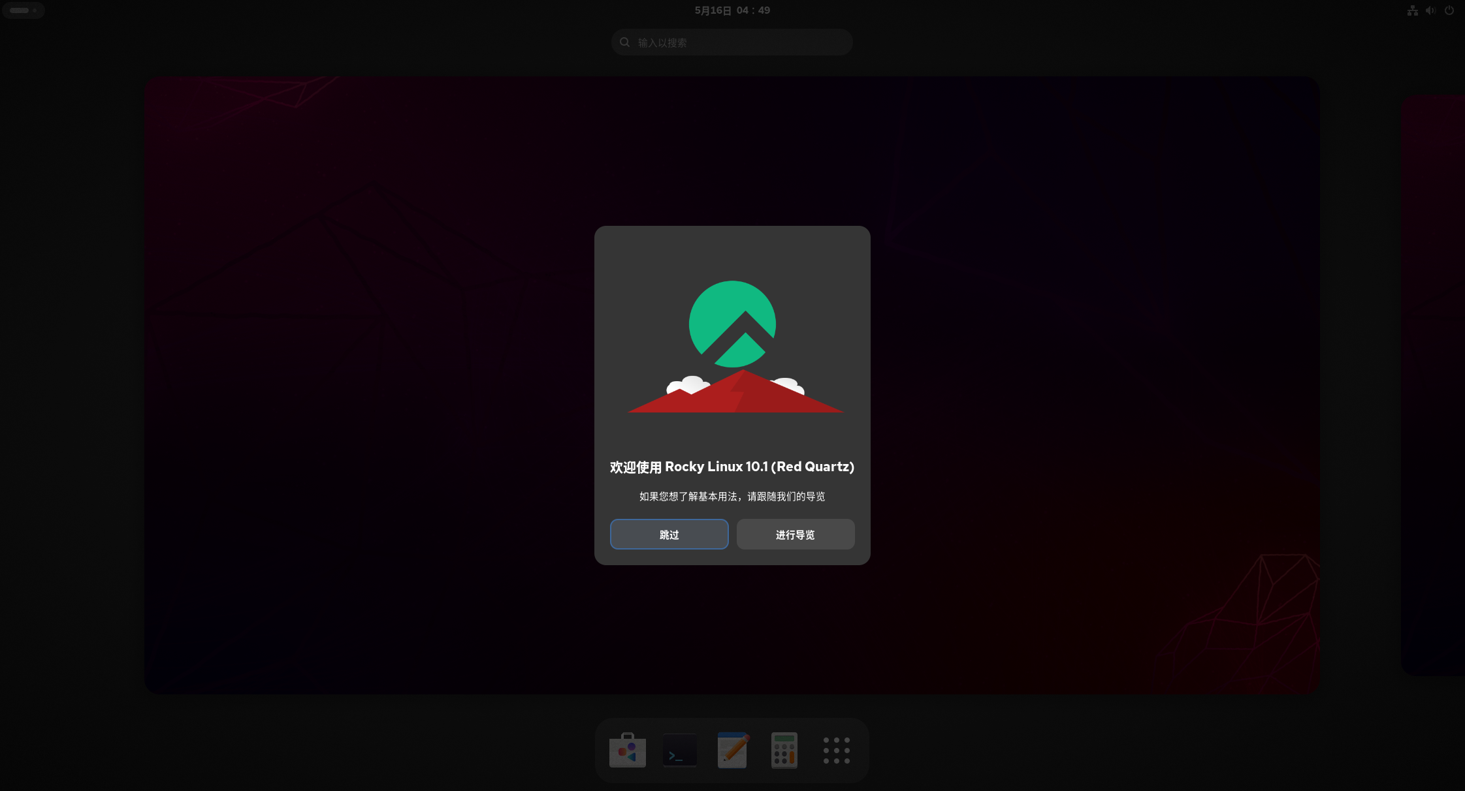Show all applications grid
The height and width of the screenshot is (791, 1465).
pyautogui.click(x=837, y=750)
